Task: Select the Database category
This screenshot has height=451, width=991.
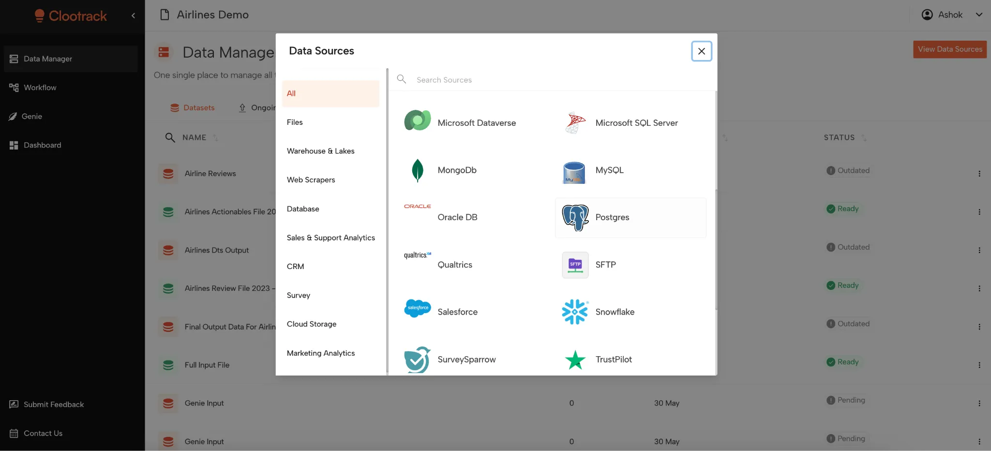Action: tap(330, 209)
